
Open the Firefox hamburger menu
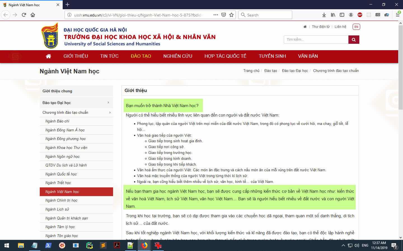pos(397,15)
